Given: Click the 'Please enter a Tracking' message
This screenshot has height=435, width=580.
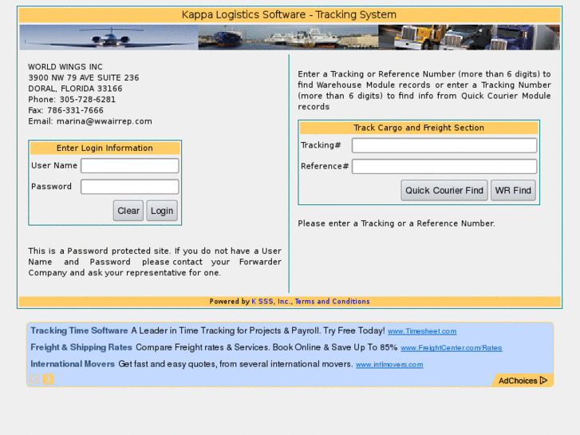Looking at the screenshot, I should coord(397,223).
